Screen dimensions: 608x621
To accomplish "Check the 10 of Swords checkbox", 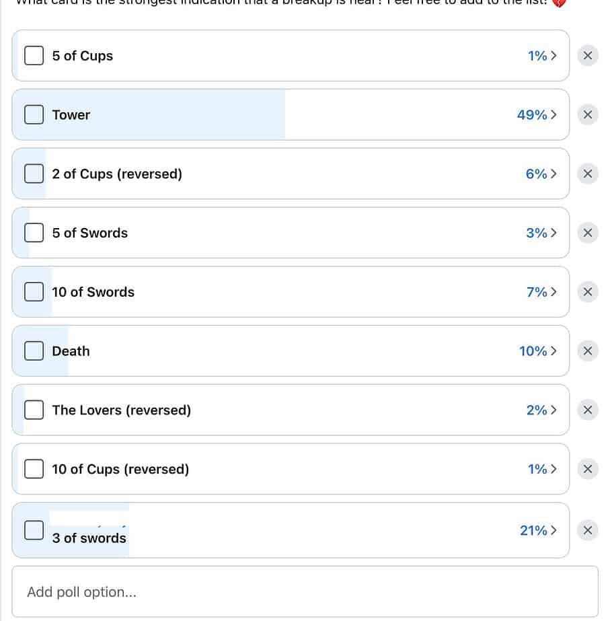I will (x=34, y=292).
